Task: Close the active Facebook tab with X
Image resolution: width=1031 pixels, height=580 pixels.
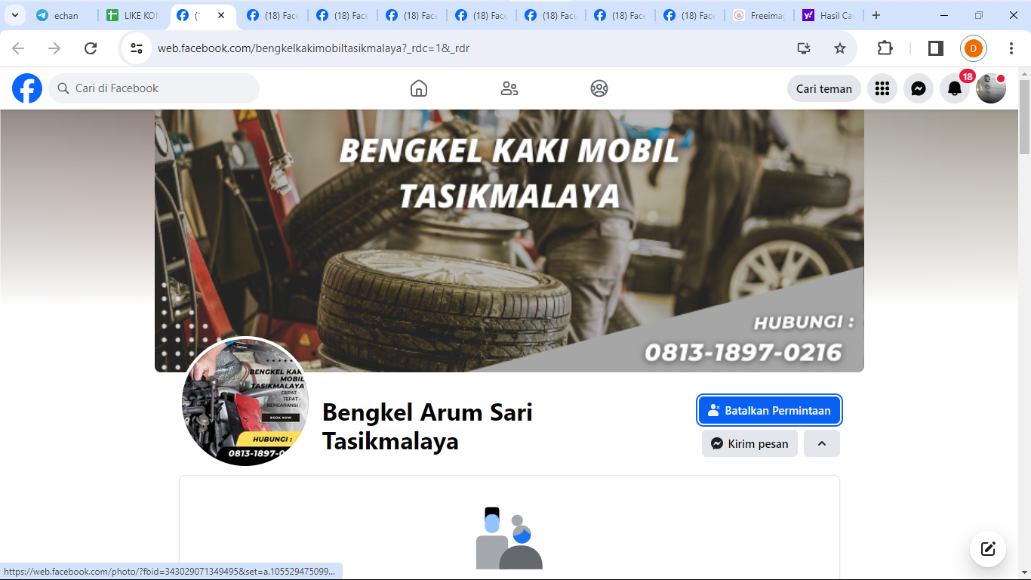Action: 221,15
